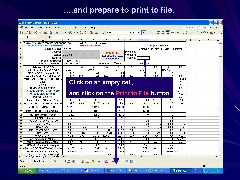Select the Oval tool in Drawing toolbar

pyautogui.click(x=64, y=161)
